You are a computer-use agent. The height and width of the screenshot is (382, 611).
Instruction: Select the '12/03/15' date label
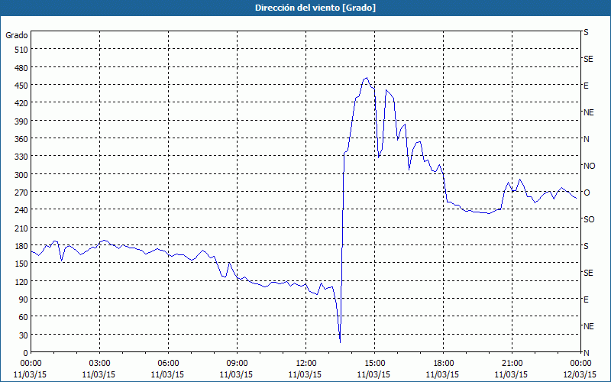coord(580,374)
